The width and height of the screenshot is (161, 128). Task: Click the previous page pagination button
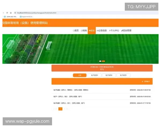coord(55,109)
